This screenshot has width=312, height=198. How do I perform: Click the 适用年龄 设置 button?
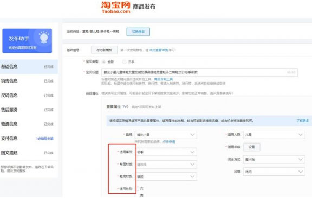point(251,147)
